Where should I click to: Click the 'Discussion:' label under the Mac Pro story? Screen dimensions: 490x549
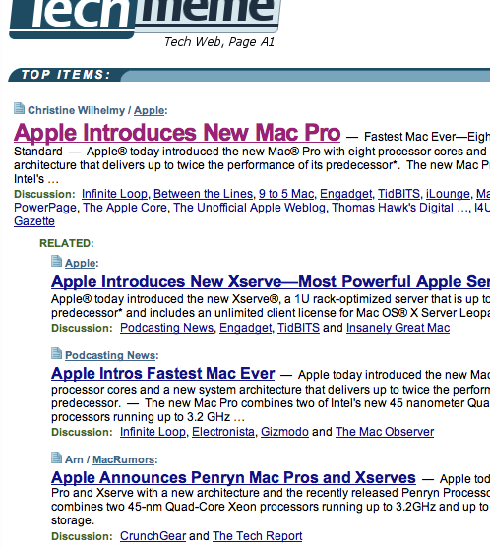tap(44, 194)
